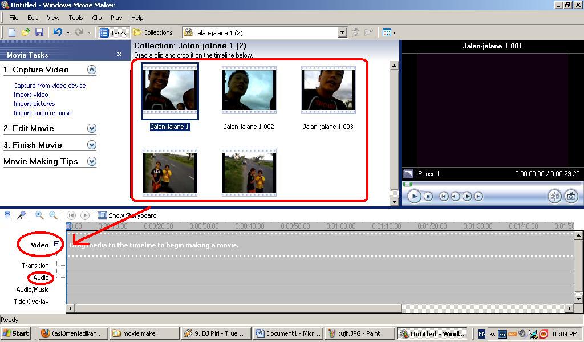Open the Tools menu

coord(75,18)
